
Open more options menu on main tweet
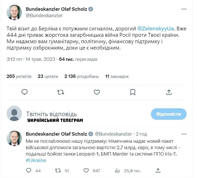pos(184,9)
